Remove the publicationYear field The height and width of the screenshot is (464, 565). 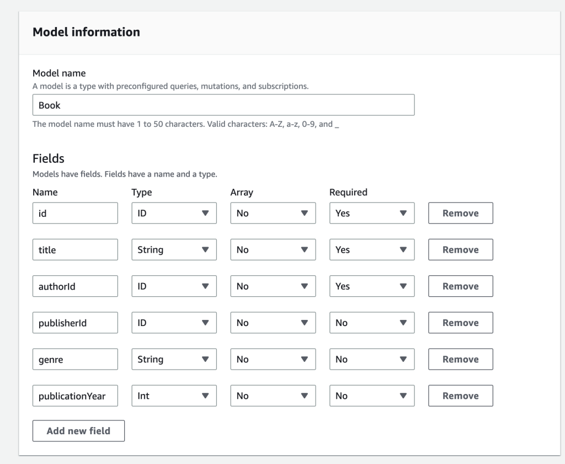460,395
